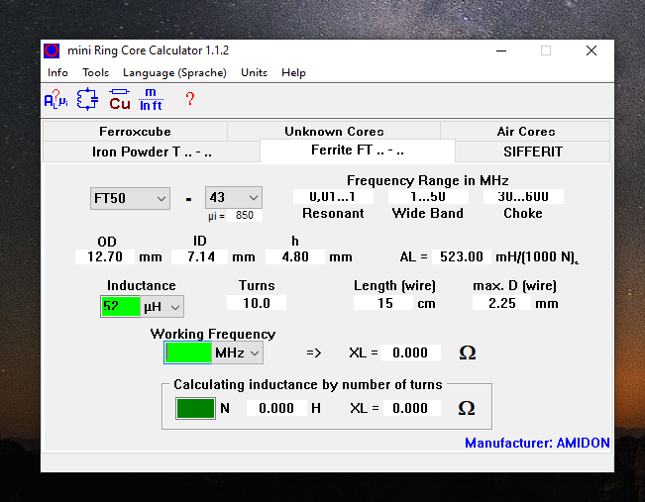645x502 pixels.
Task: Open the Language (Sprache) menu
Action: point(174,72)
